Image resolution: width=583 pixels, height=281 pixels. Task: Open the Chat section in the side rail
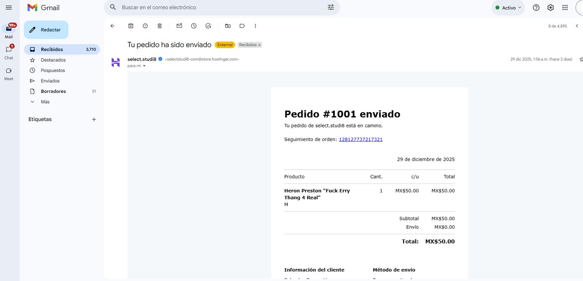click(9, 52)
